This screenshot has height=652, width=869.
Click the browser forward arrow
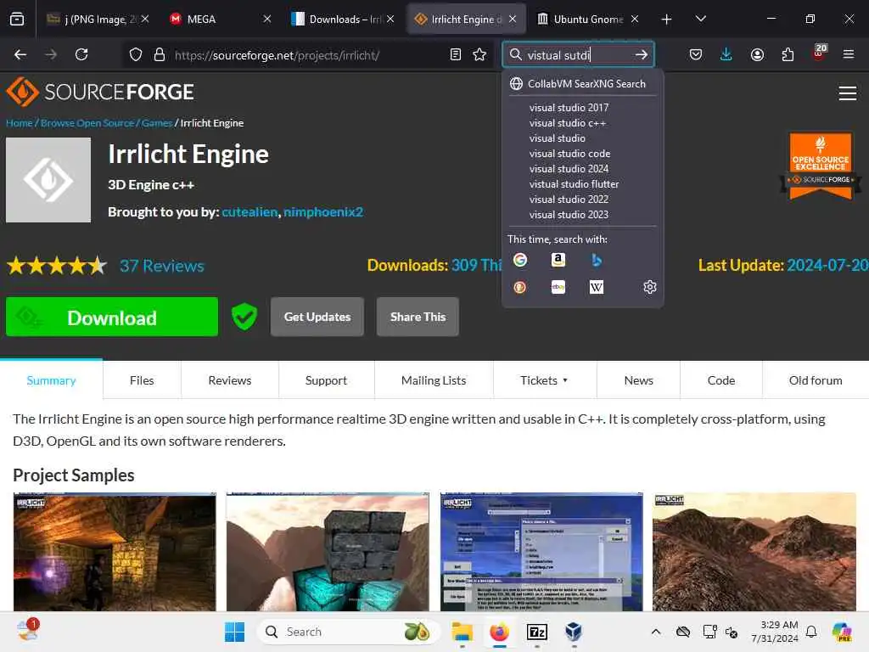[x=51, y=54]
